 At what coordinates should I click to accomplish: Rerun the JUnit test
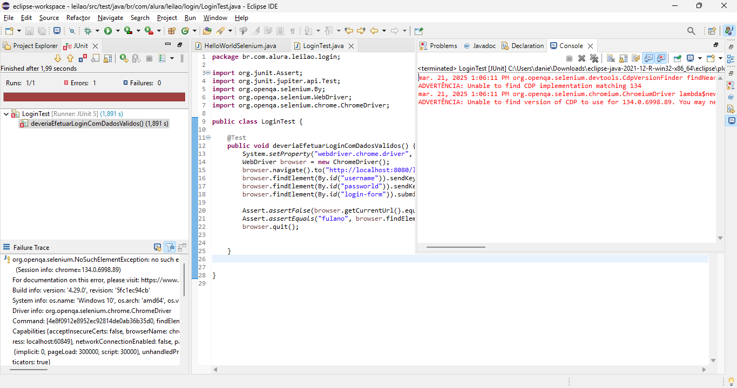tap(124, 58)
